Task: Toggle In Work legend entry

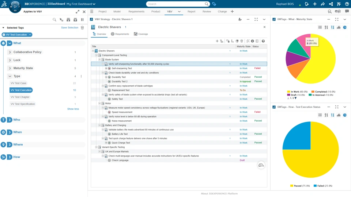Action: [x=297, y=92]
